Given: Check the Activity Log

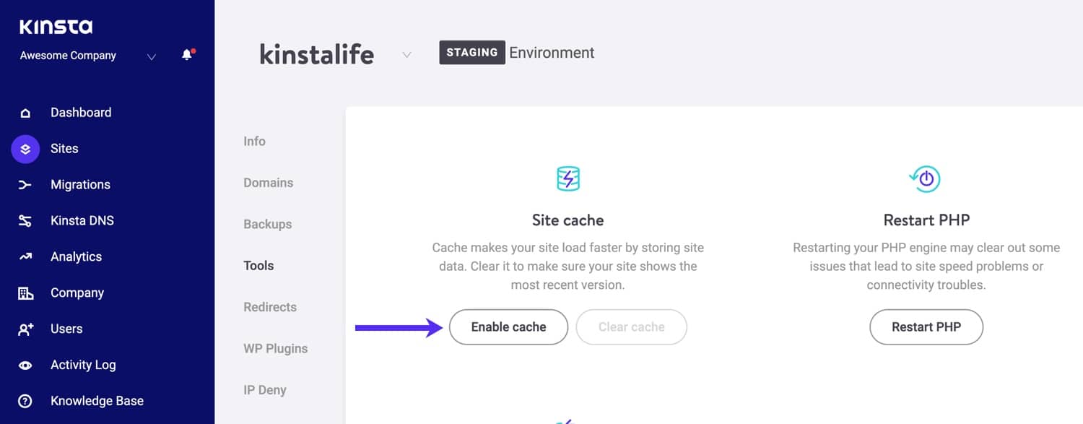Looking at the screenshot, I should tap(84, 365).
